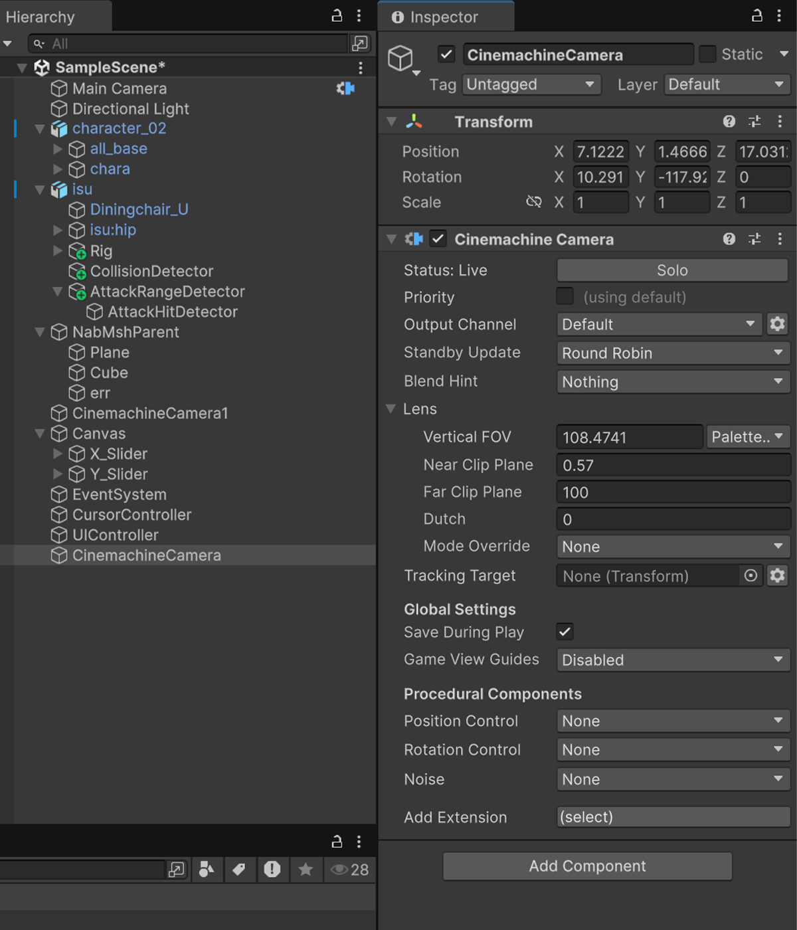Viewport: 797px width, 930px height.
Task: Click the Vertical FOV value field
Action: pos(628,436)
